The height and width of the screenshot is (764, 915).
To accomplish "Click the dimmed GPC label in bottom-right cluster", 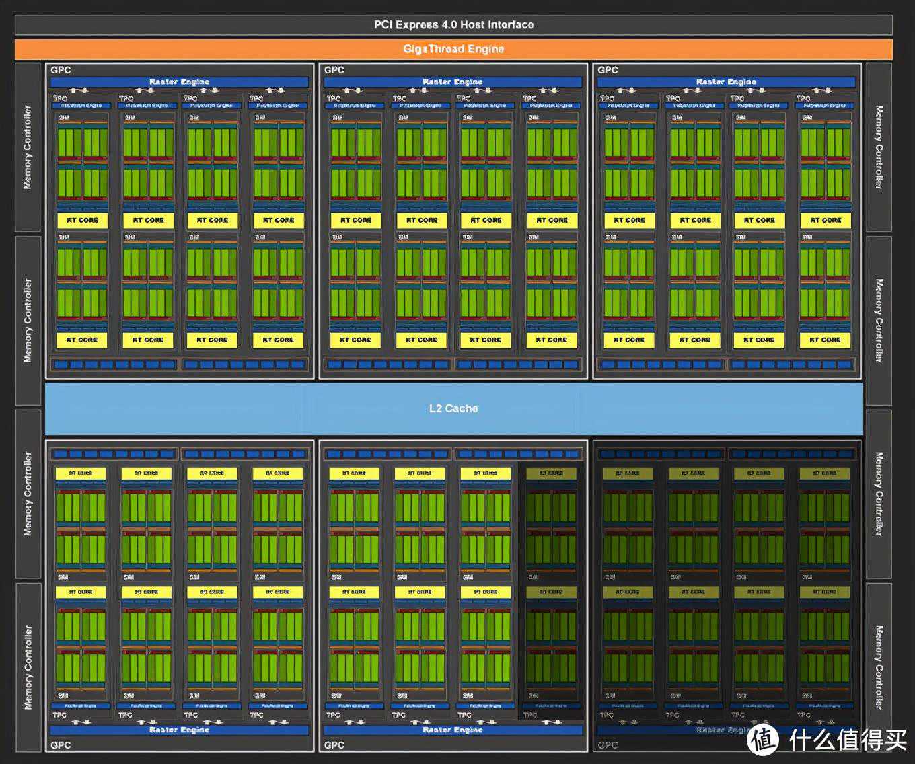I will click(608, 745).
